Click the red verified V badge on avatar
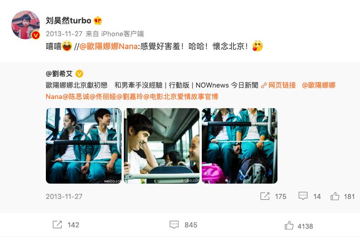360x237 pixels. coord(35,35)
